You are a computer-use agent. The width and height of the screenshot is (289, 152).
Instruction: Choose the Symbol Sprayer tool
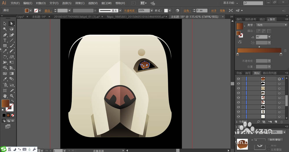[x=5, y=85]
